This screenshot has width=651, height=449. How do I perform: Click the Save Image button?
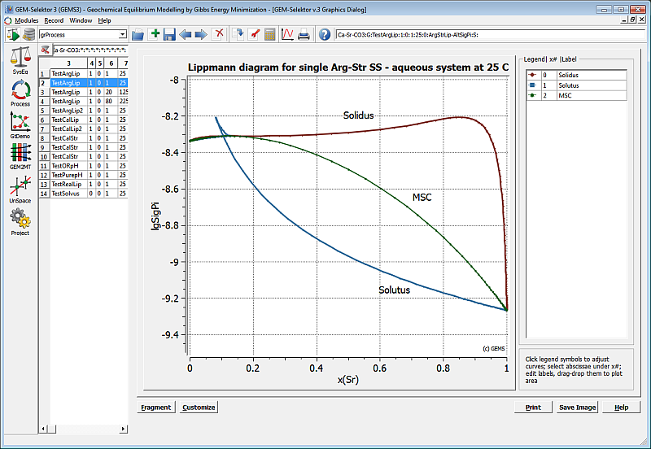pos(577,407)
